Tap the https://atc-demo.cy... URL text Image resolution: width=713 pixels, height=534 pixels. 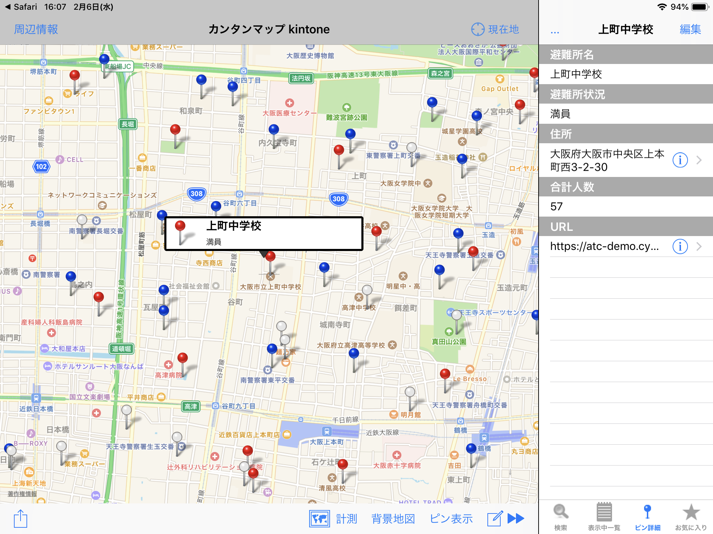(604, 246)
